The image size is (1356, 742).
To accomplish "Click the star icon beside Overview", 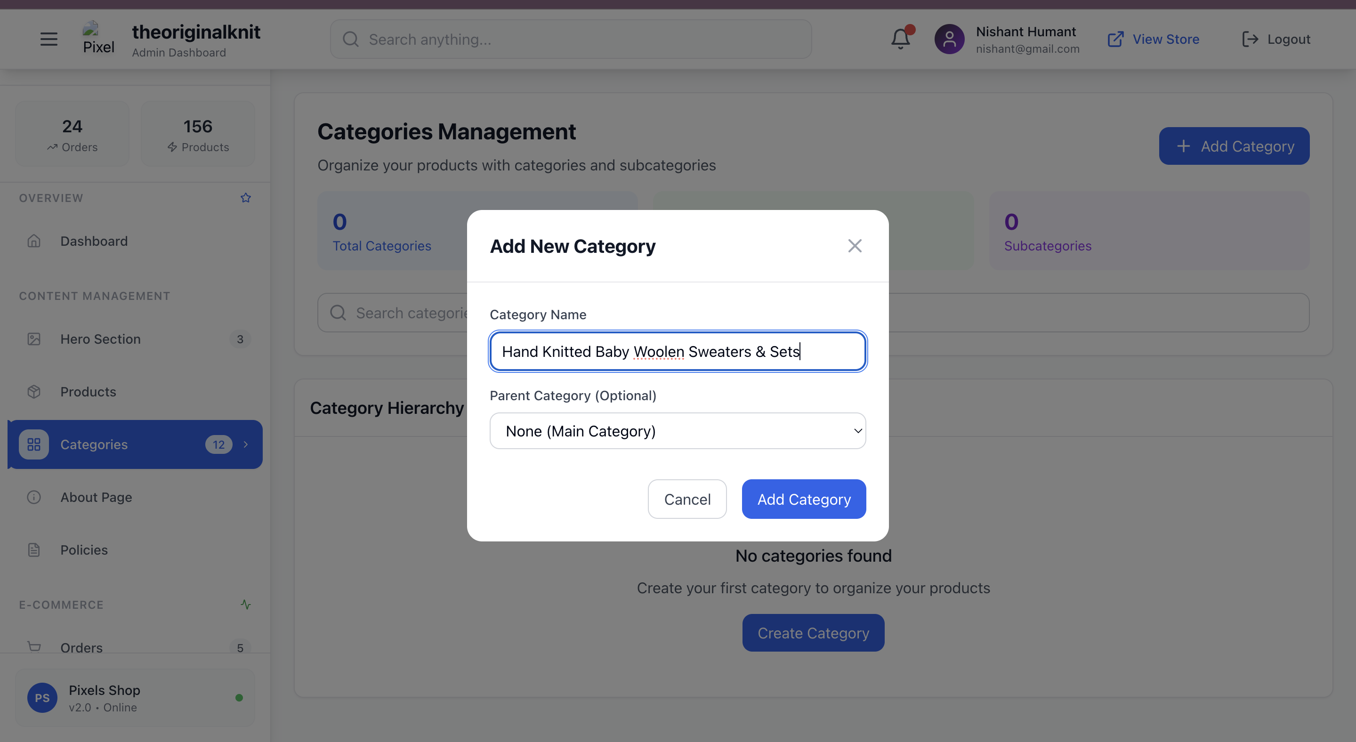I will [245, 198].
